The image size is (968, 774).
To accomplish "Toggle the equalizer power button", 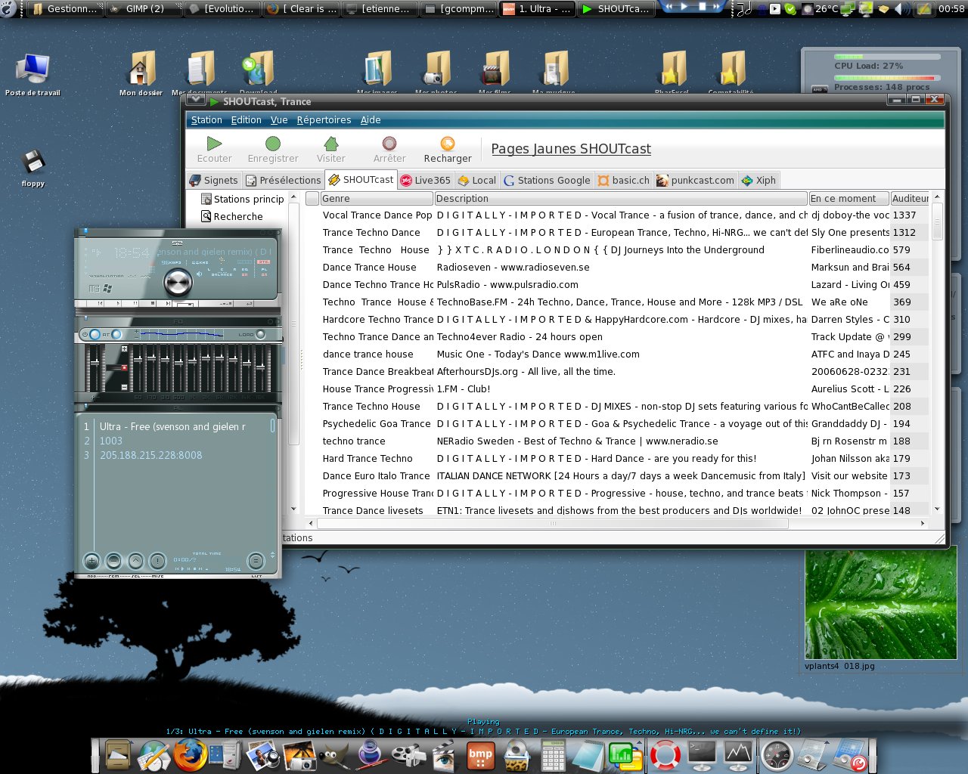I will click(95, 334).
